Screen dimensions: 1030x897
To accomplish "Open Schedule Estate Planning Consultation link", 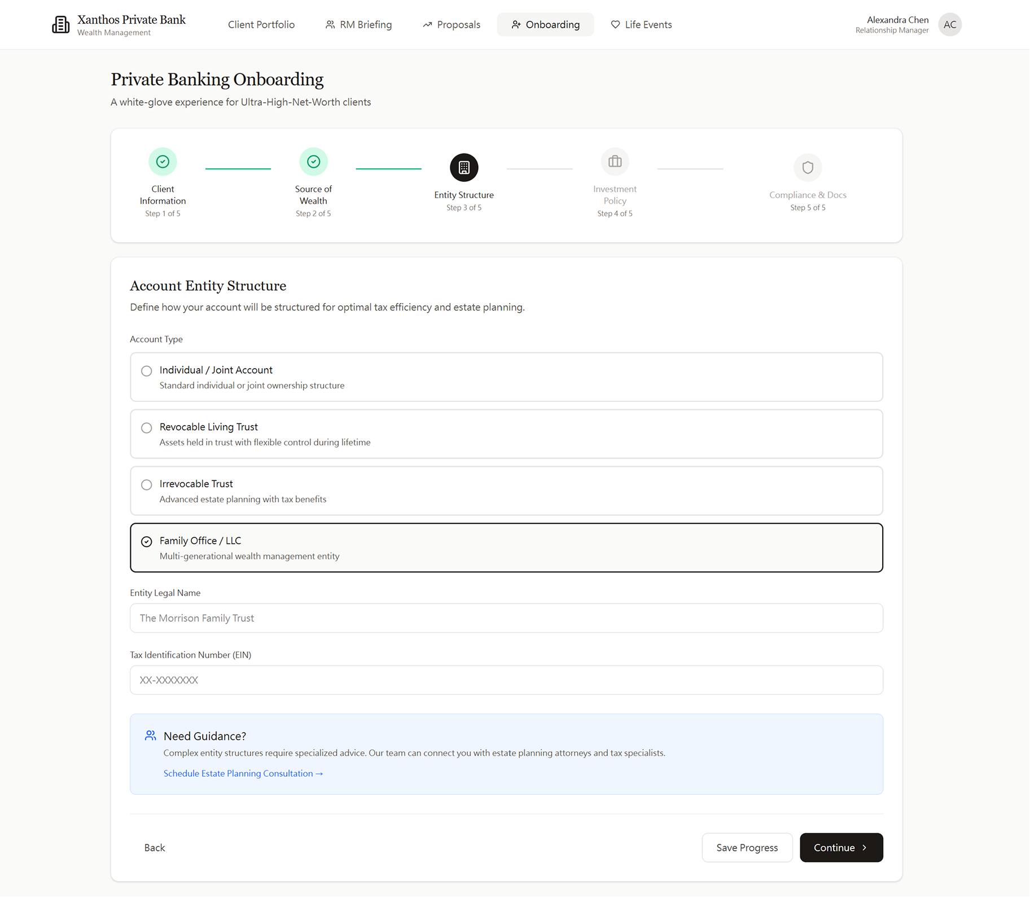I will point(243,773).
